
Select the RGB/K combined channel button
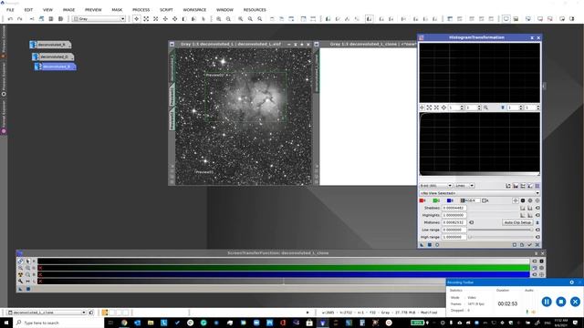pyautogui.click(x=467, y=200)
